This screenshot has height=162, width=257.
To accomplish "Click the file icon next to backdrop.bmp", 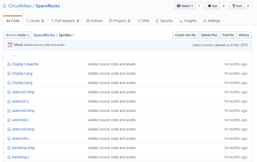I will (x=9, y=148).
